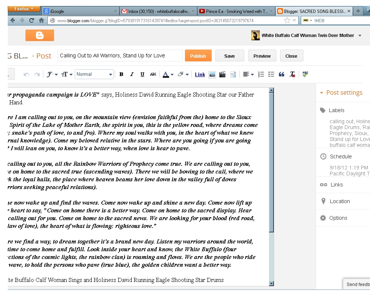The width and height of the screenshot is (370, 296).
Task: Open the text alignment dropdown
Action: (248, 75)
